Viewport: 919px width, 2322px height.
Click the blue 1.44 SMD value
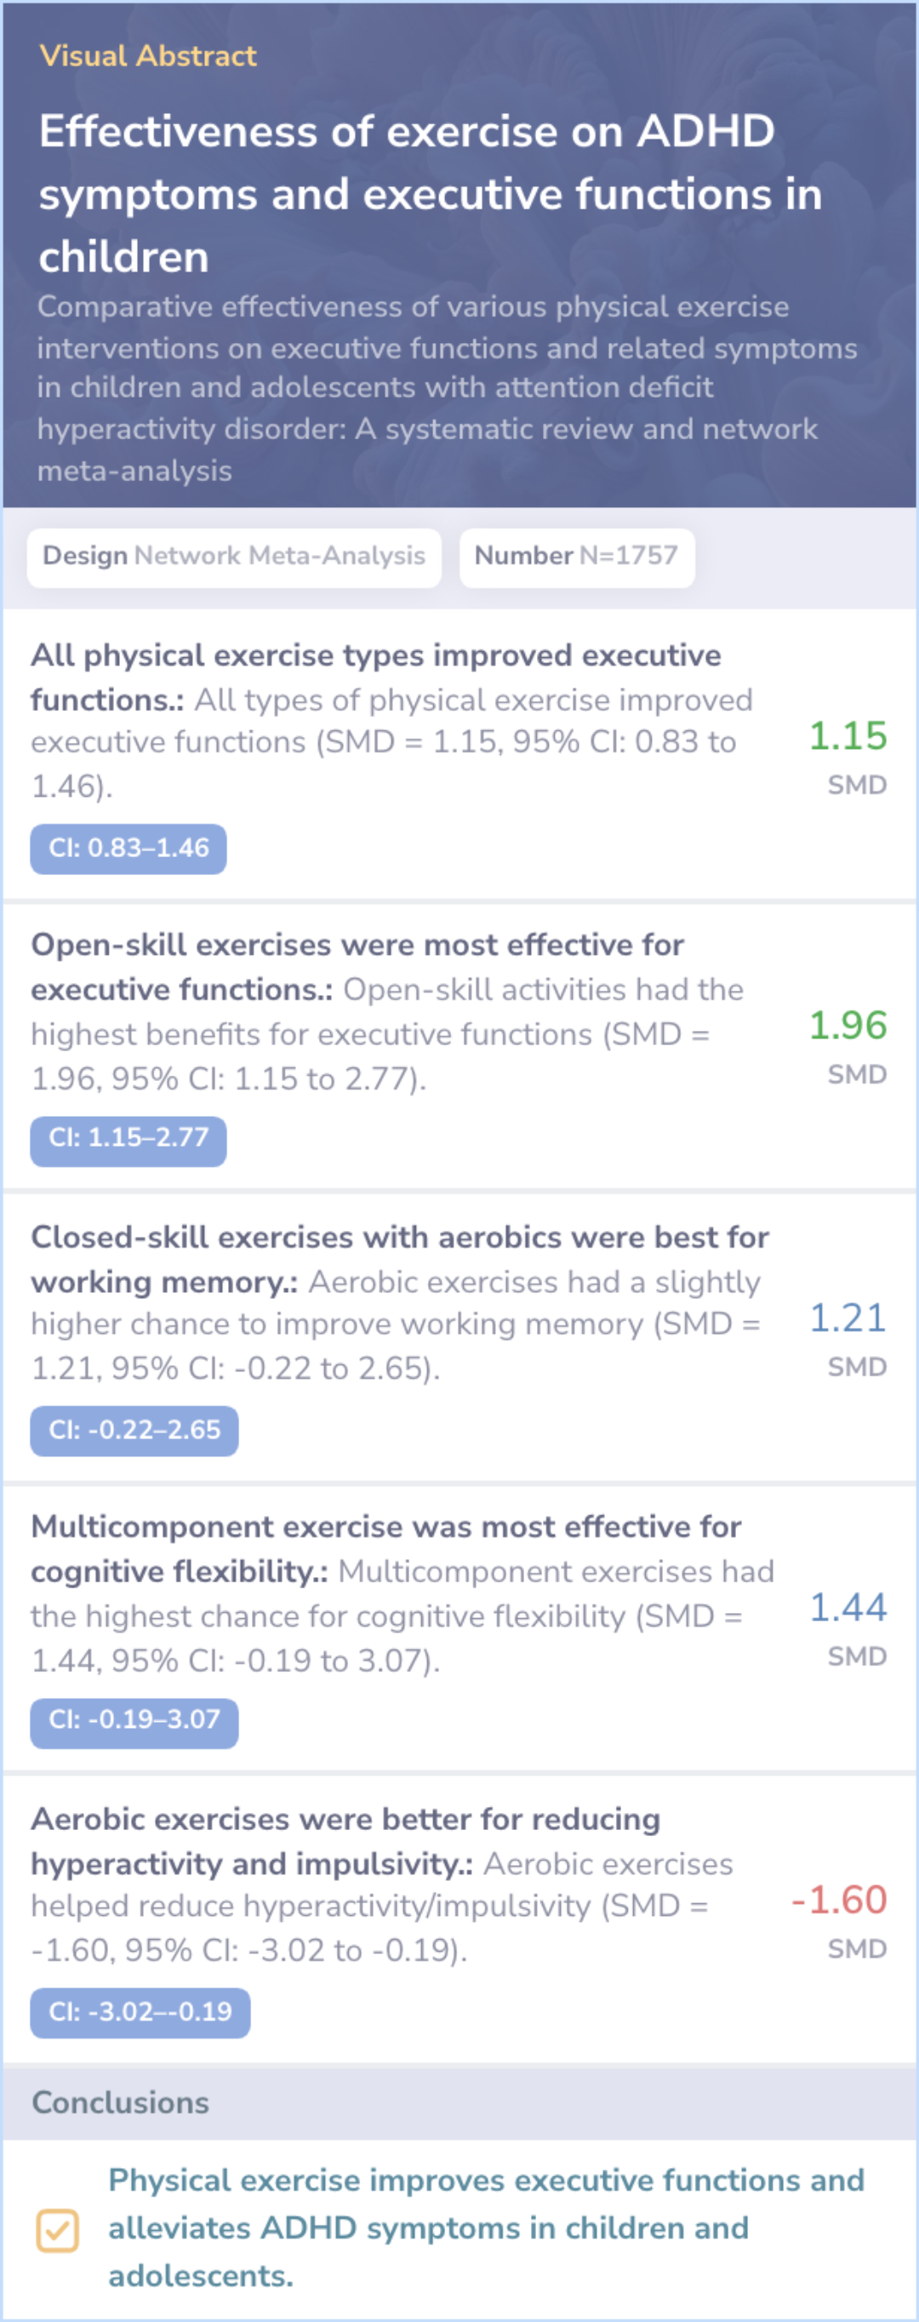click(848, 1607)
